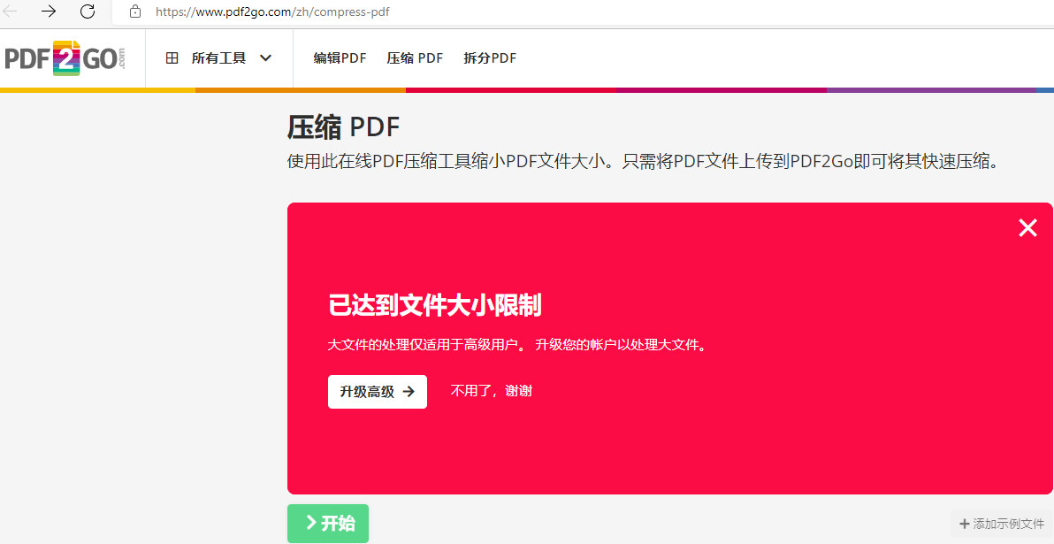Viewport: 1054px width, 544px height.
Task: Open the 所有工具 menu
Action: (x=219, y=57)
